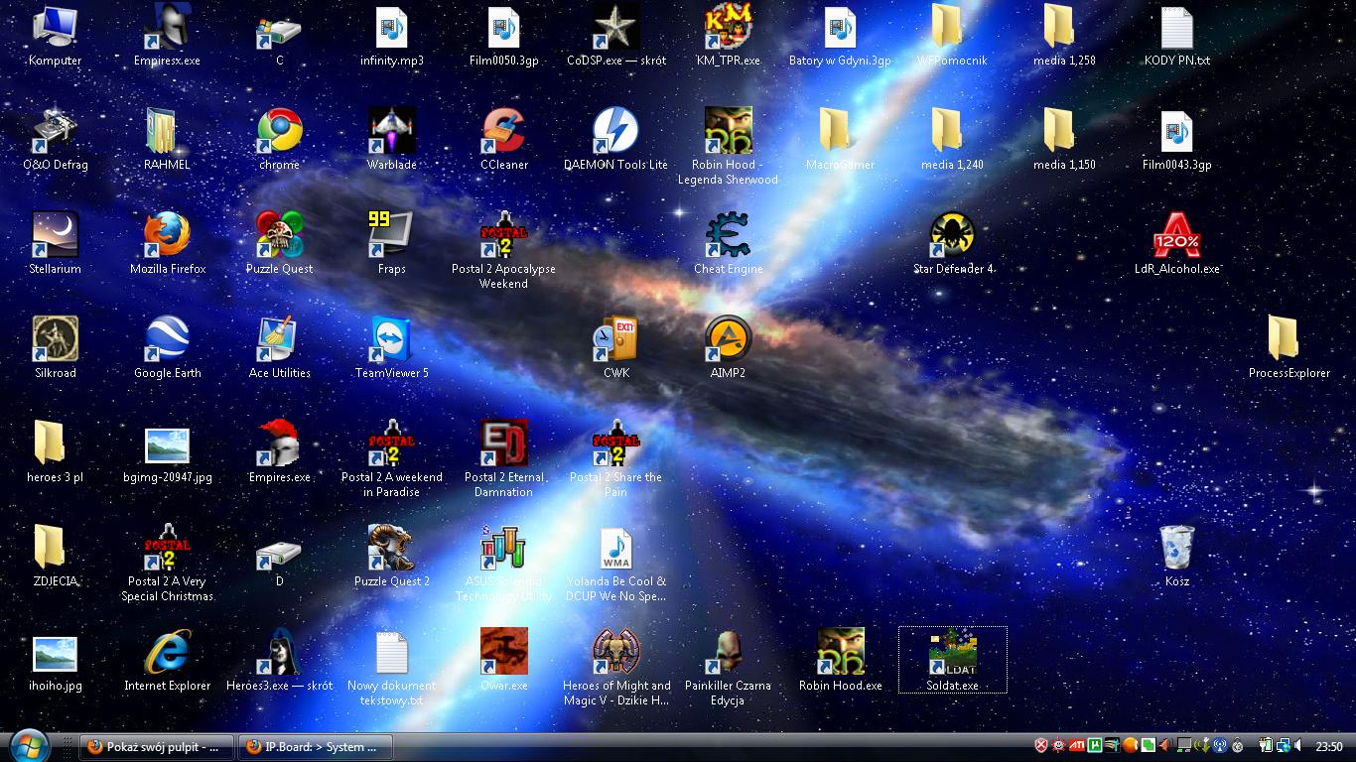Open Cheat Engine

click(728, 244)
